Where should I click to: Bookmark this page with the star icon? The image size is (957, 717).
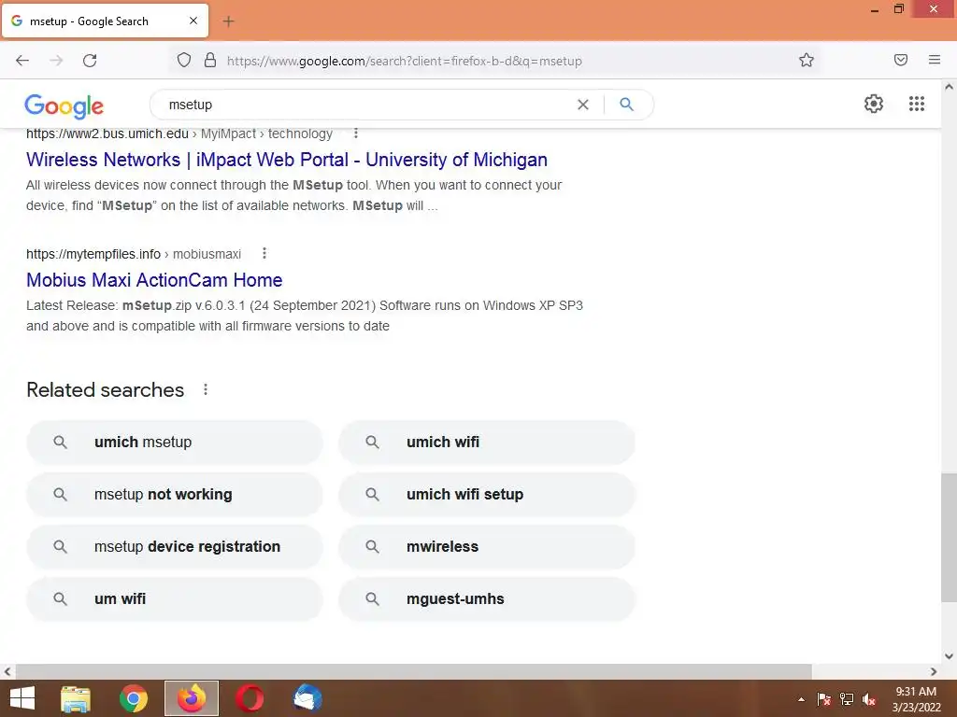tap(807, 60)
